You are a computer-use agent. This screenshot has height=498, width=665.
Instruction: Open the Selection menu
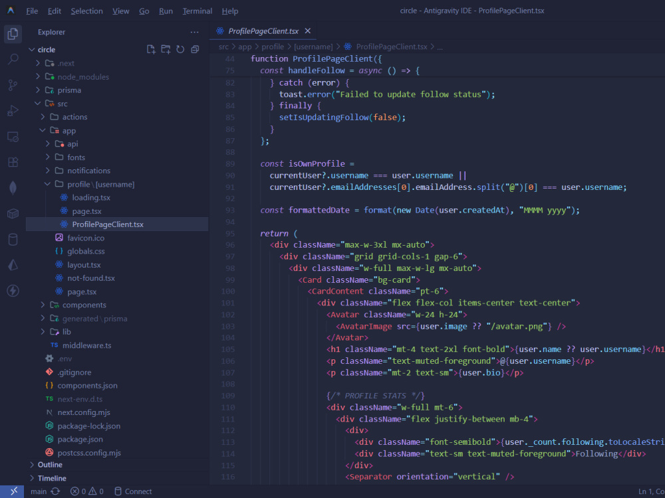[x=86, y=11]
